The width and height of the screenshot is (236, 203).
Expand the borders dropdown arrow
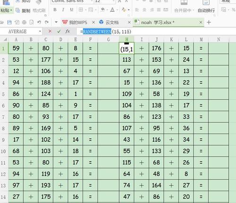click(86, 10)
